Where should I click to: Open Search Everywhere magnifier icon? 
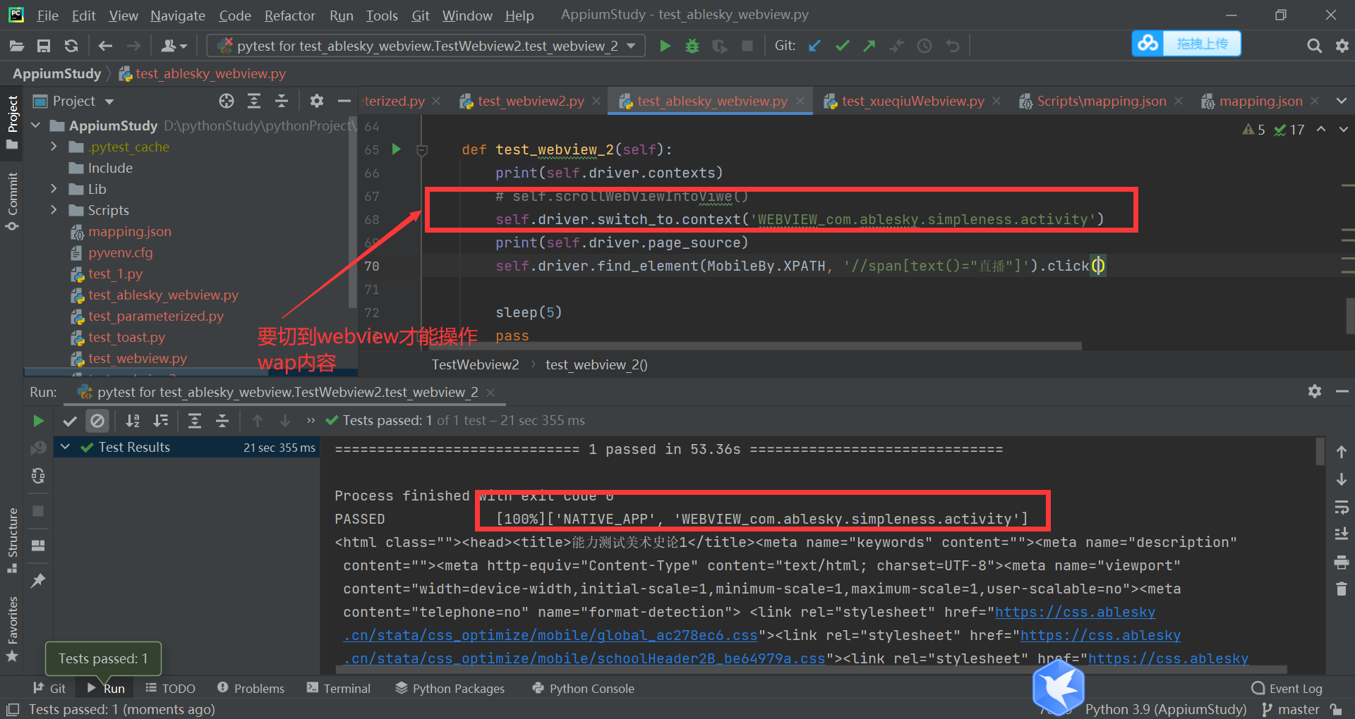[1314, 46]
